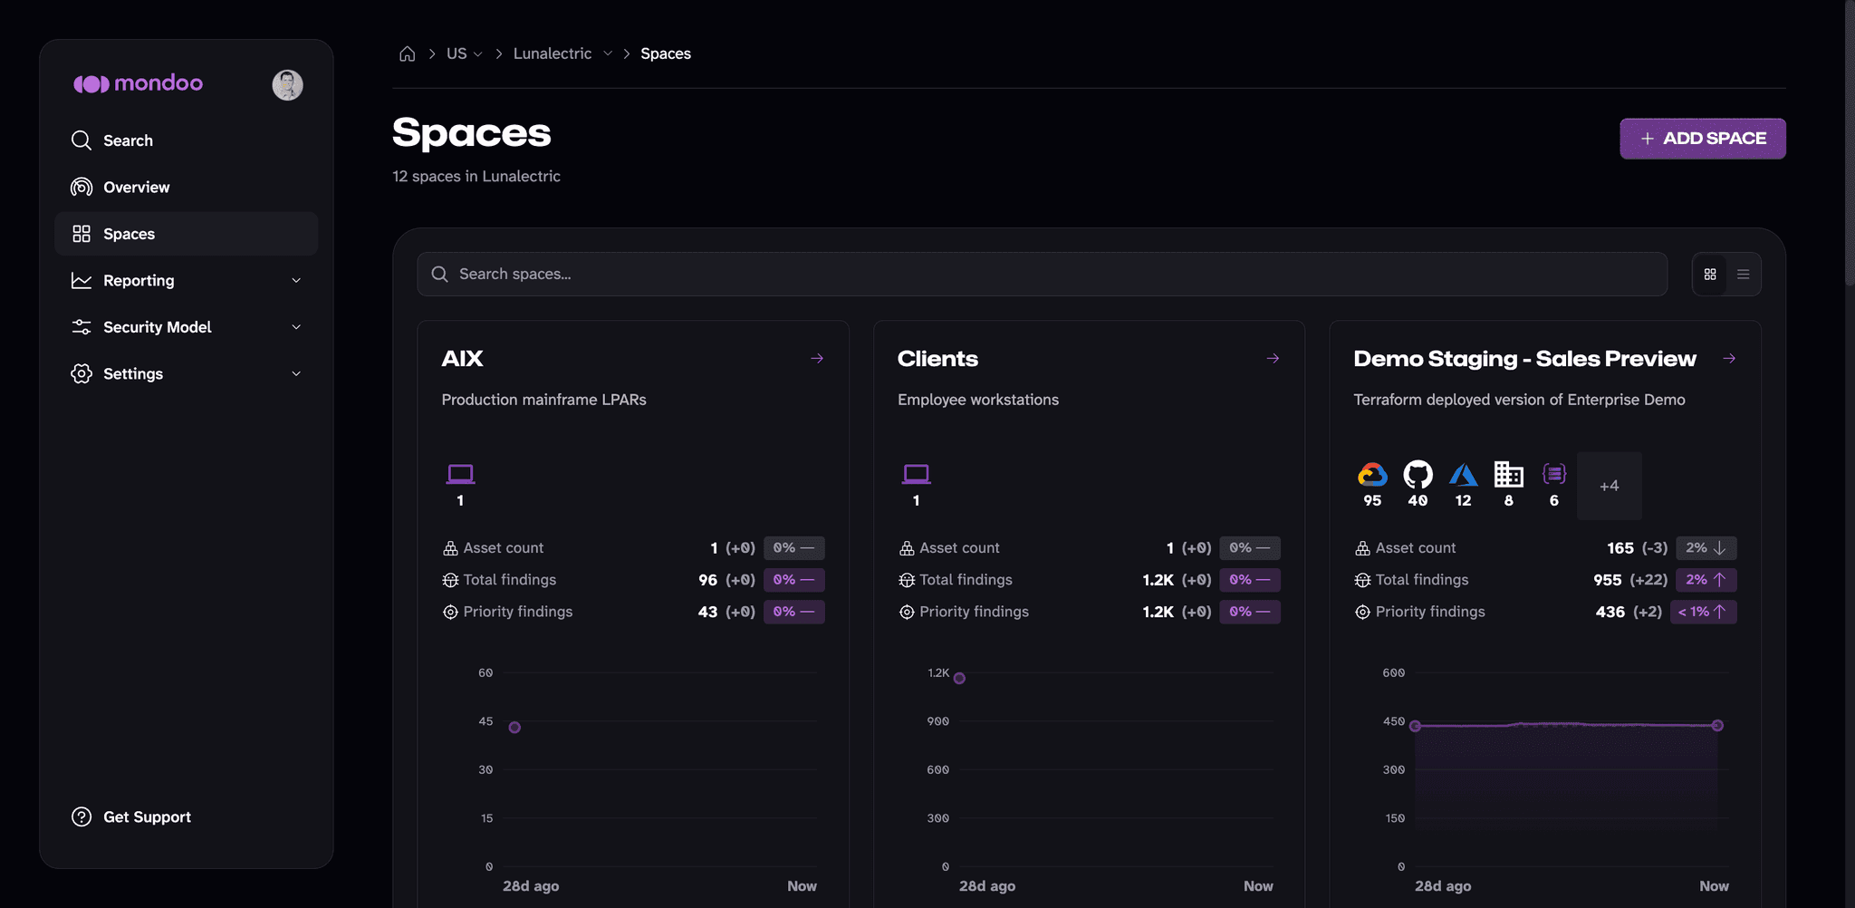Click the Search magnifier icon in sidebar
The image size is (1855, 908).
82,140
